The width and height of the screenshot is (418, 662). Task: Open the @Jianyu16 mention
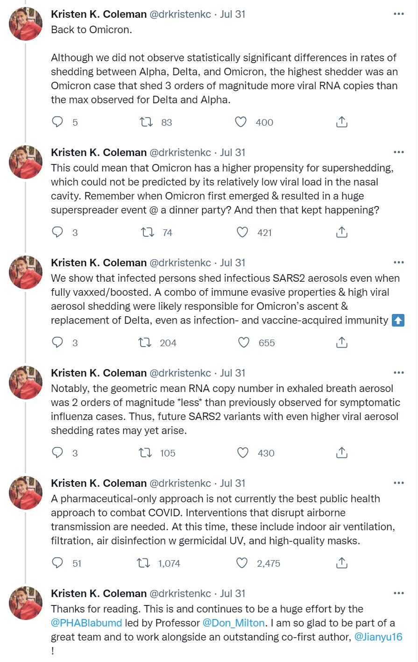tap(378, 637)
